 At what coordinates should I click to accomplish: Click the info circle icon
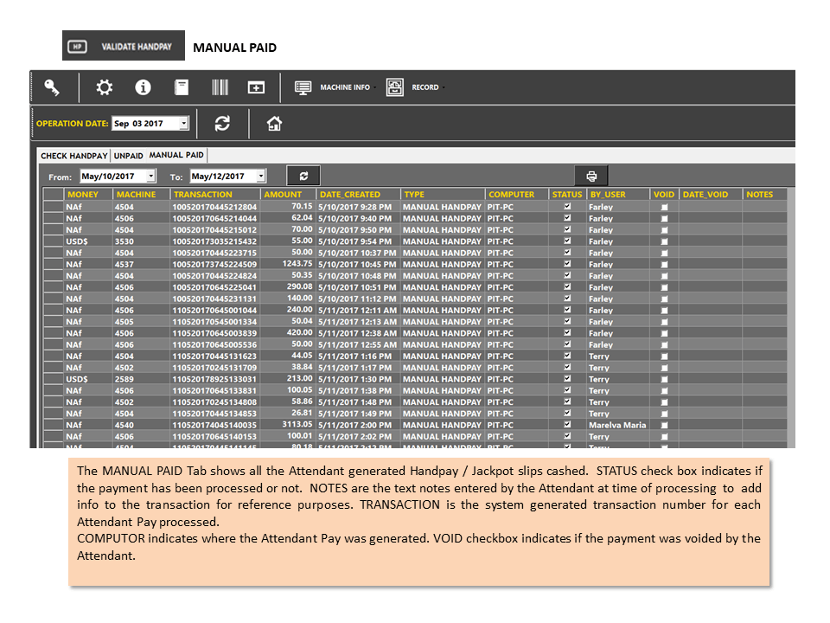click(143, 87)
